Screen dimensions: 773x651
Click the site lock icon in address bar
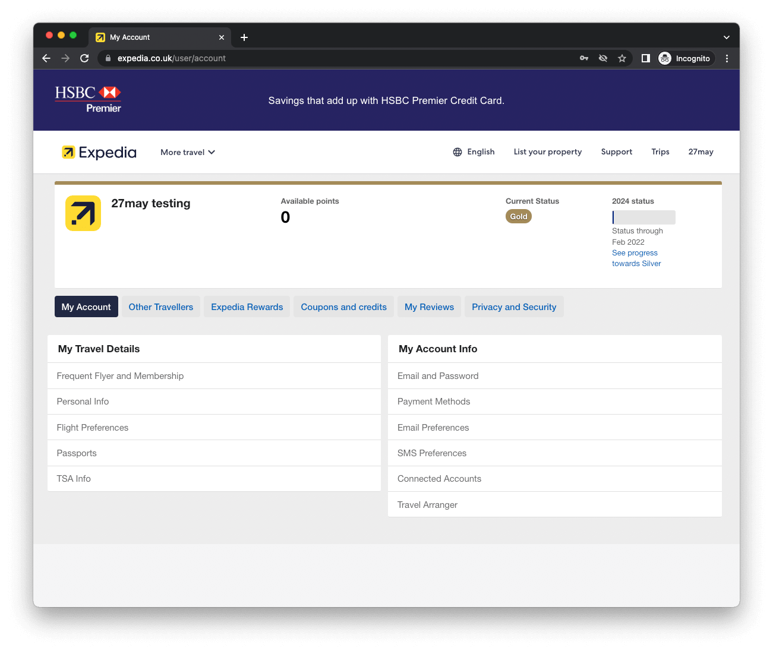108,58
